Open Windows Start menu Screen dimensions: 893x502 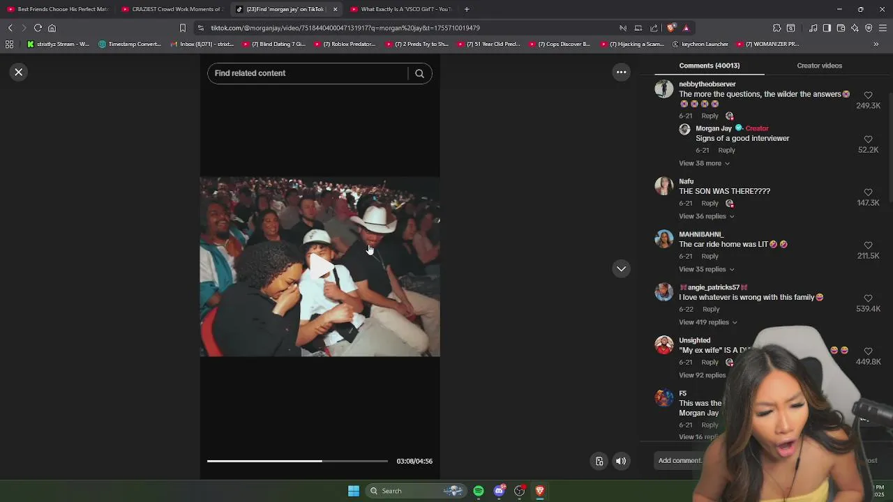click(x=354, y=491)
